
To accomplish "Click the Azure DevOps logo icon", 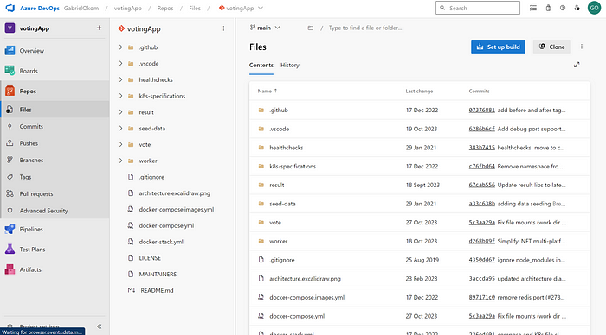I will pyautogui.click(x=10, y=8).
